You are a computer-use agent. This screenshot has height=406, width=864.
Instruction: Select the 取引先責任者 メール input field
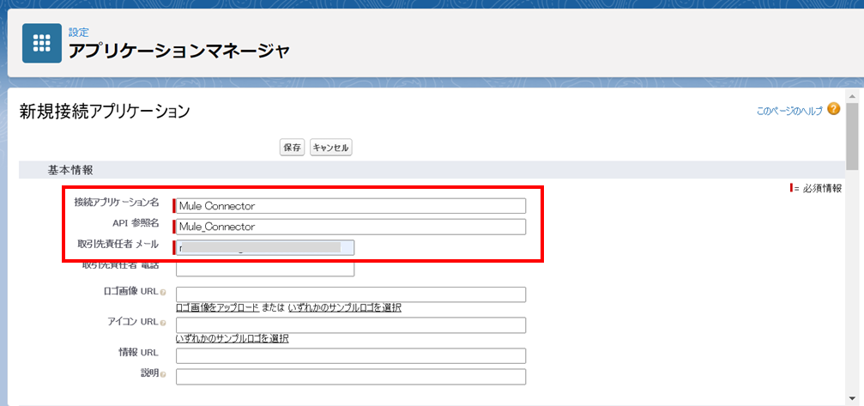coord(264,248)
